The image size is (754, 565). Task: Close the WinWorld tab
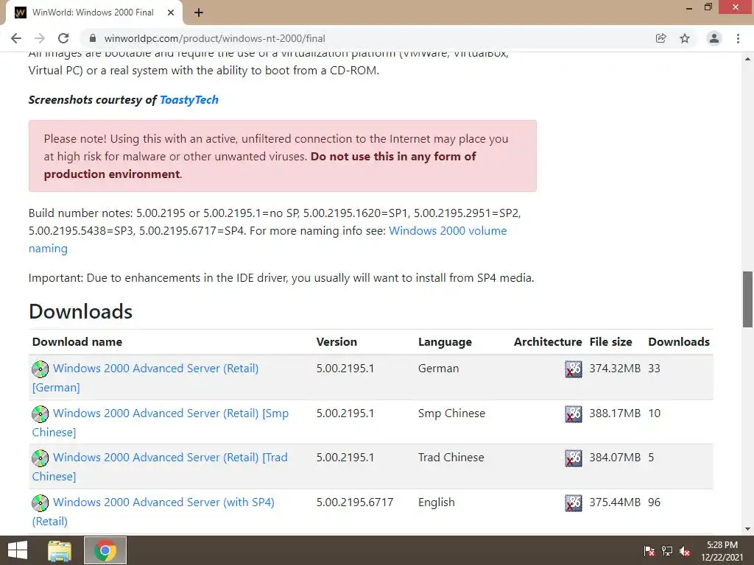171,13
